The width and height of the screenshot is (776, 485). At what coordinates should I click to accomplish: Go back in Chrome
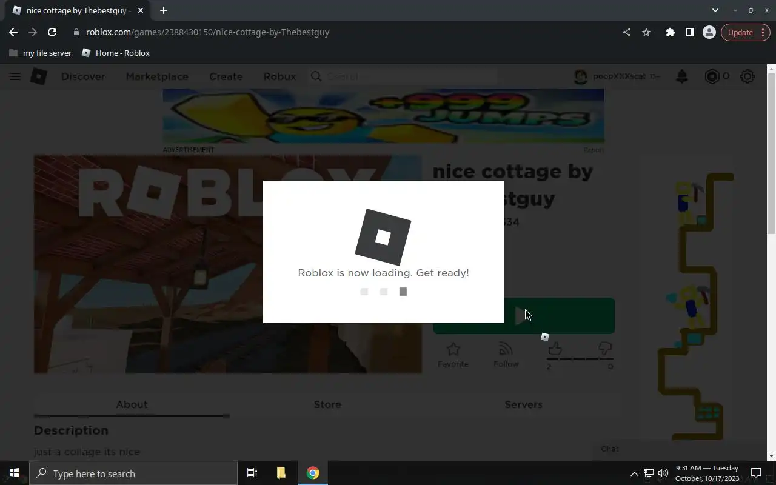(x=13, y=32)
